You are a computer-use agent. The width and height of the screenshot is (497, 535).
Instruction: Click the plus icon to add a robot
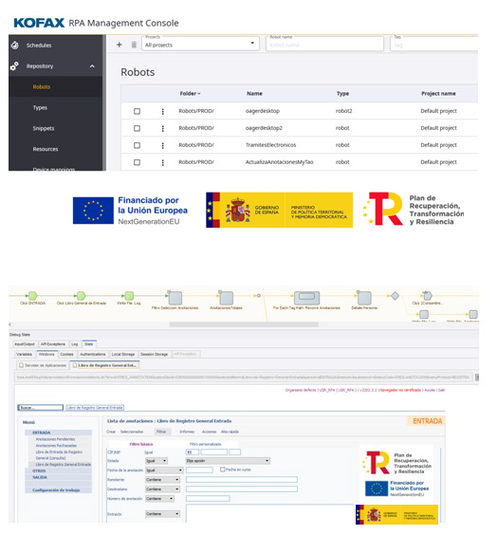click(120, 45)
